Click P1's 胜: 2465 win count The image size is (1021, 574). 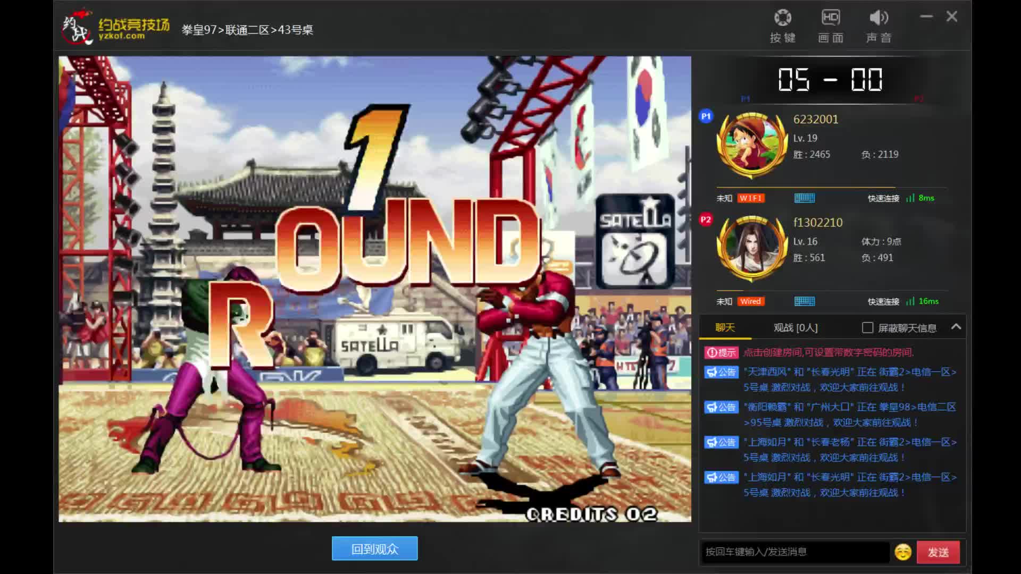coord(811,154)
